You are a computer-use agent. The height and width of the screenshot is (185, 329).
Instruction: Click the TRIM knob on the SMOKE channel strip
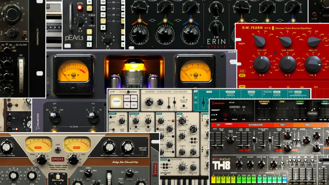point(42,160)
